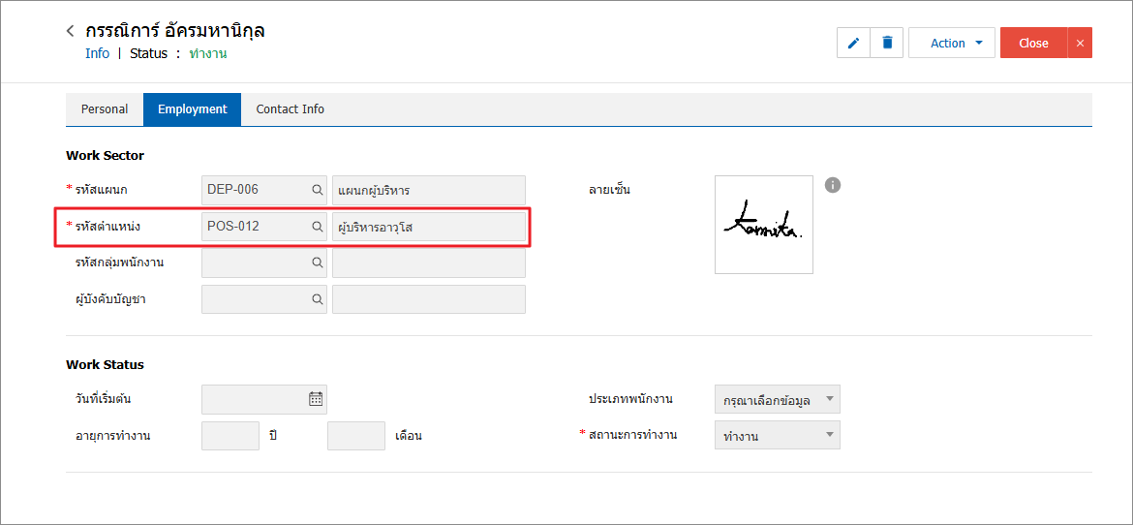Click the trash delete icon
Viewport: 1133px width, 525px height.
tap(887, 43)
